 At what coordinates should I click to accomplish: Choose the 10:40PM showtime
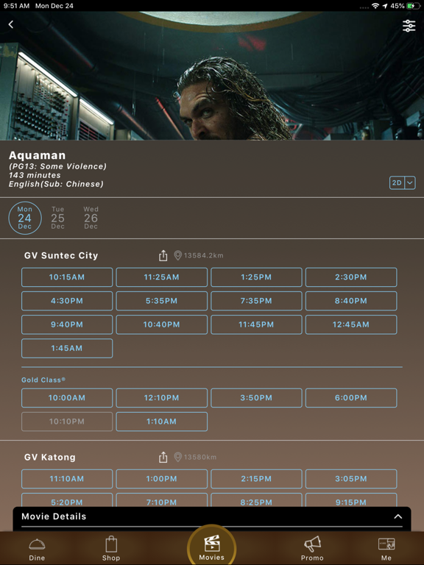point(161,324)
